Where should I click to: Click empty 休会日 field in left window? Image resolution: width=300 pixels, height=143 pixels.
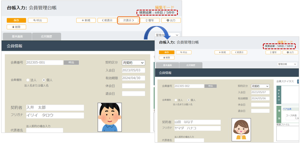pos(133,86)
